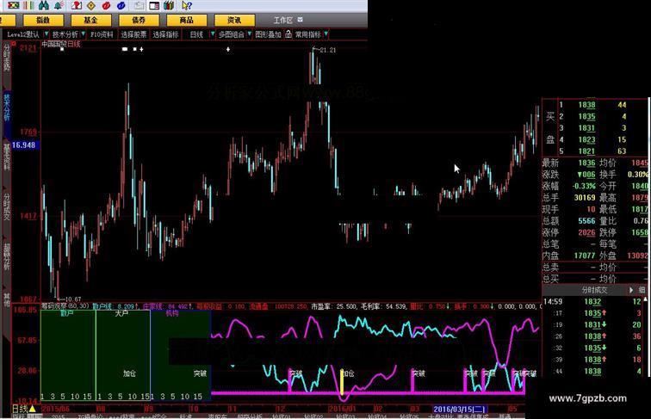The image size is (651, 419).
Task: Open the window layout panel icon
Action: point(154,5)
